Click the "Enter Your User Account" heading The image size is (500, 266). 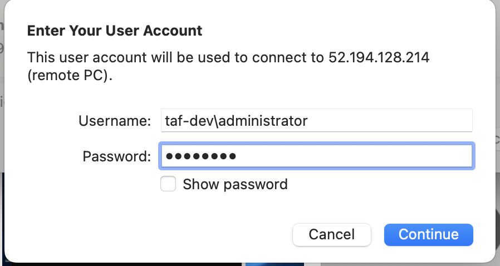tap(115, 30)
